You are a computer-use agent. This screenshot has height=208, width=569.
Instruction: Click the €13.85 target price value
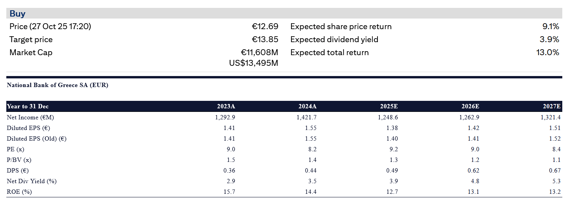click(x=265, y=40)
